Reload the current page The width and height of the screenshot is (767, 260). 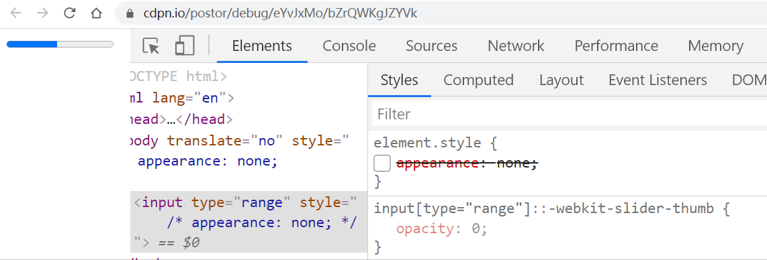tap(69, 13)
